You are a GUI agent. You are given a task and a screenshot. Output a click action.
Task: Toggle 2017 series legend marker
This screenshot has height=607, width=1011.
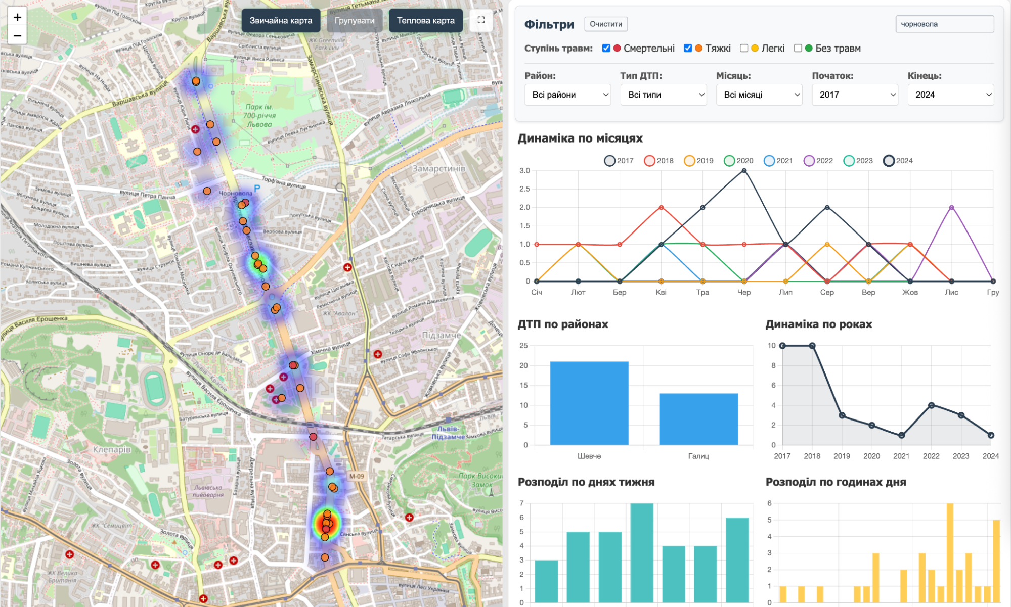click(609, 161)
